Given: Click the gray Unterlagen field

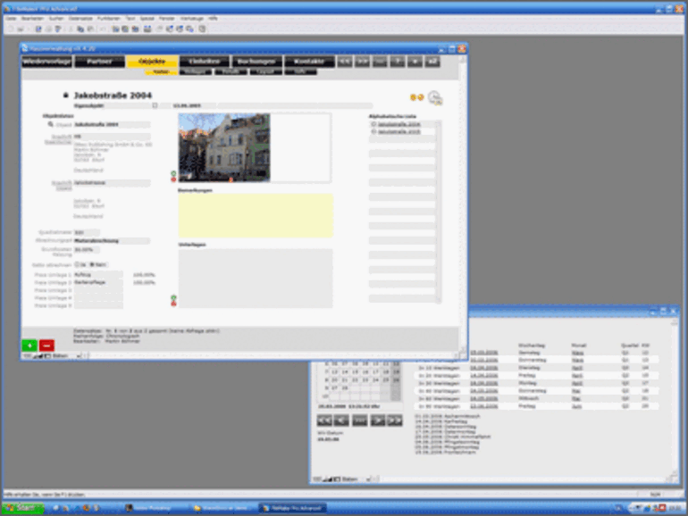Looking at the screenshot, I should [x=256, y=279].
